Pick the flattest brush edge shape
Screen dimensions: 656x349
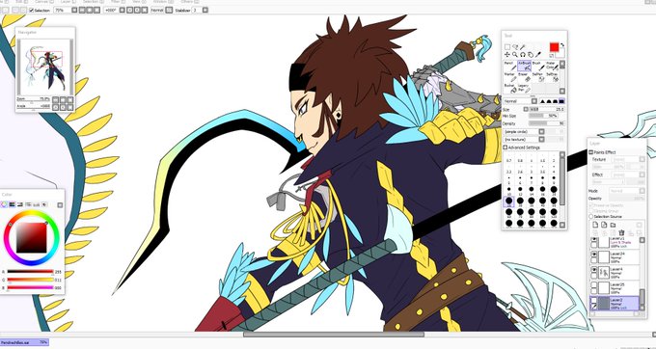point(561,101)
